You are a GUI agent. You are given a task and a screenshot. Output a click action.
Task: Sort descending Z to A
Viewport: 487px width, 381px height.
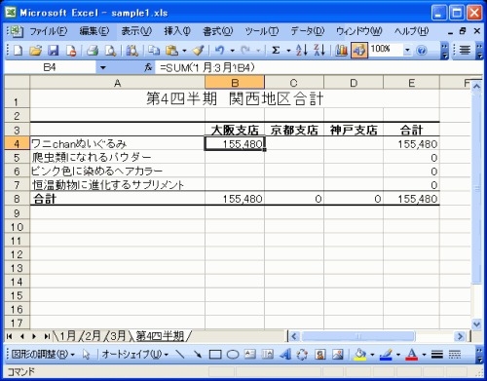[x=319, y=51]
